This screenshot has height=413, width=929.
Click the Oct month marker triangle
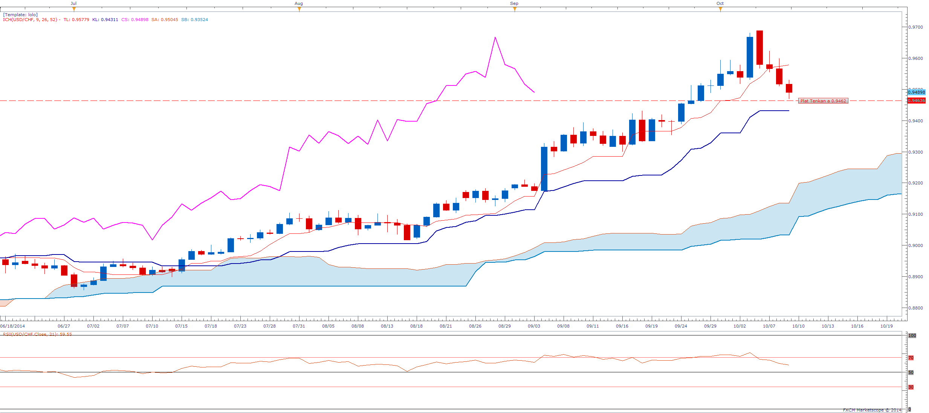(720, 9)
